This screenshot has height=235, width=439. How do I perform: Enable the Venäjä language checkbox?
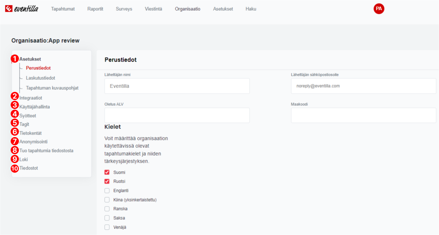point(107,227)
